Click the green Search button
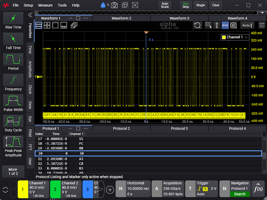 click(x=240, y=194)
